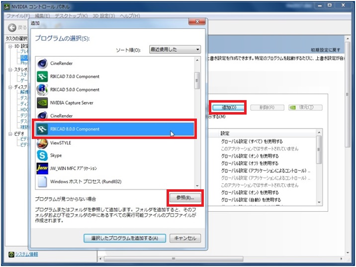Click グローバル設定 (すべて) を使用する row
356x267 pixels.
[x=252, y=141]
